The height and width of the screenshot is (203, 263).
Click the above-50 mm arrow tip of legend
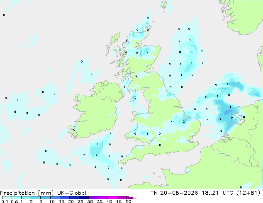click(131, 198)
